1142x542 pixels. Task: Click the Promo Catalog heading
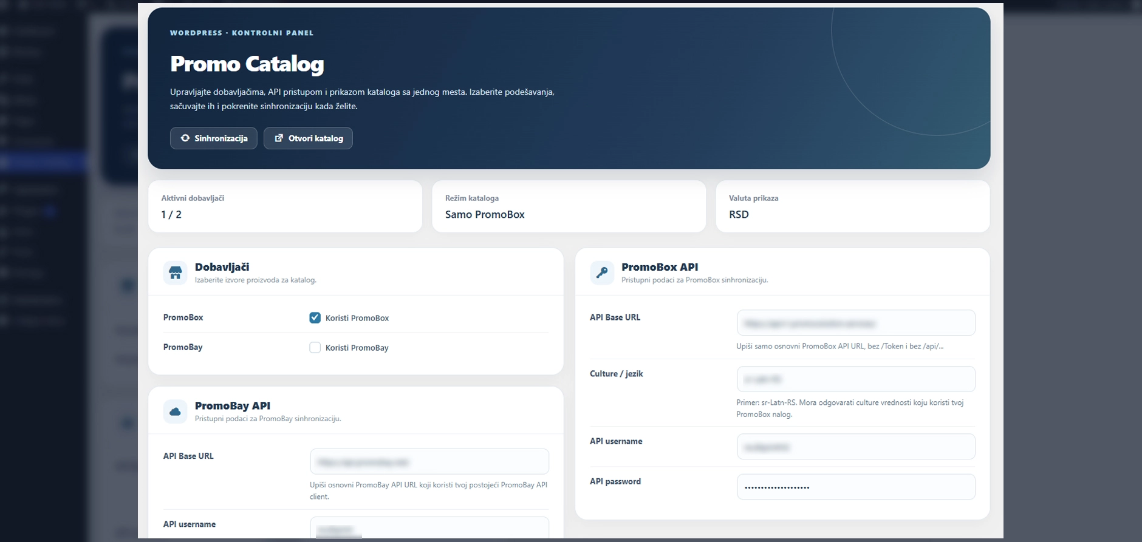click(x=247, y=64)
